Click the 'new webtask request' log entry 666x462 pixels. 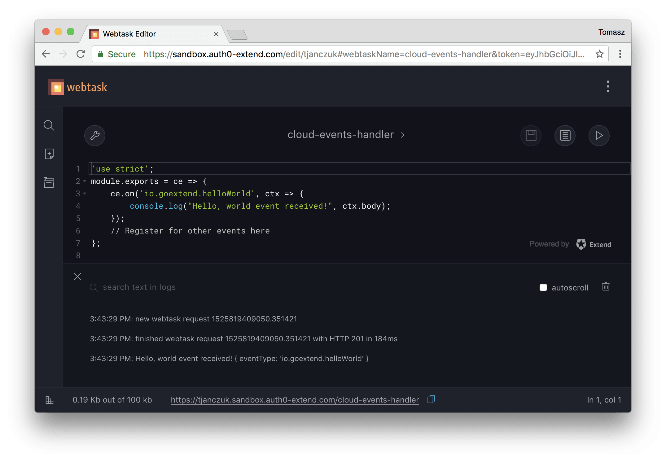click(194, 319)
